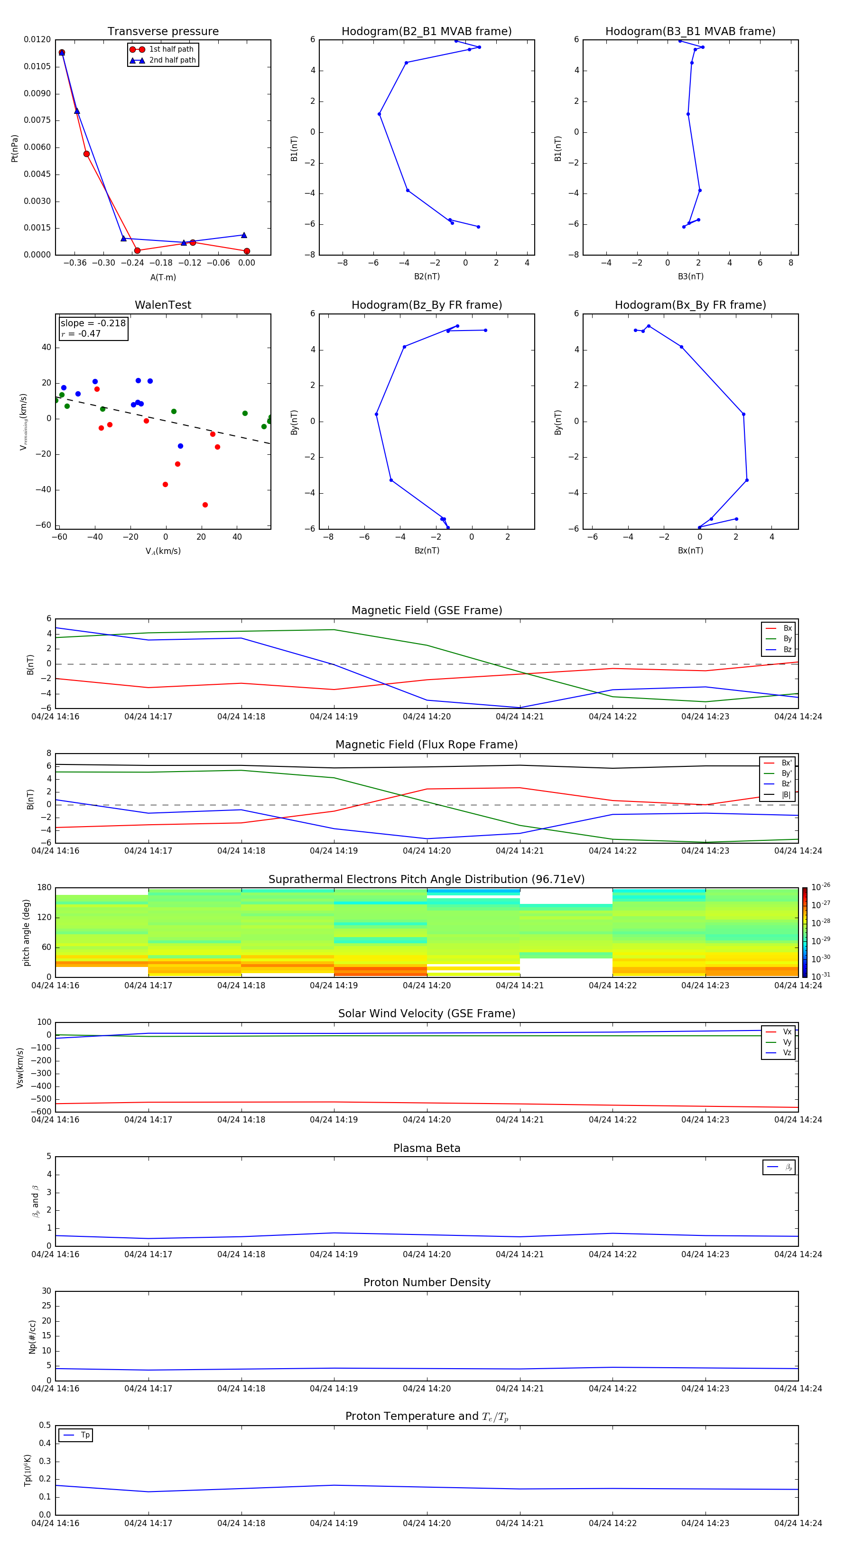The width and height of the screenshot is (854, 1565).
Task: Click the 'A(T·m)' x-axis label
Action: (163, 277)
